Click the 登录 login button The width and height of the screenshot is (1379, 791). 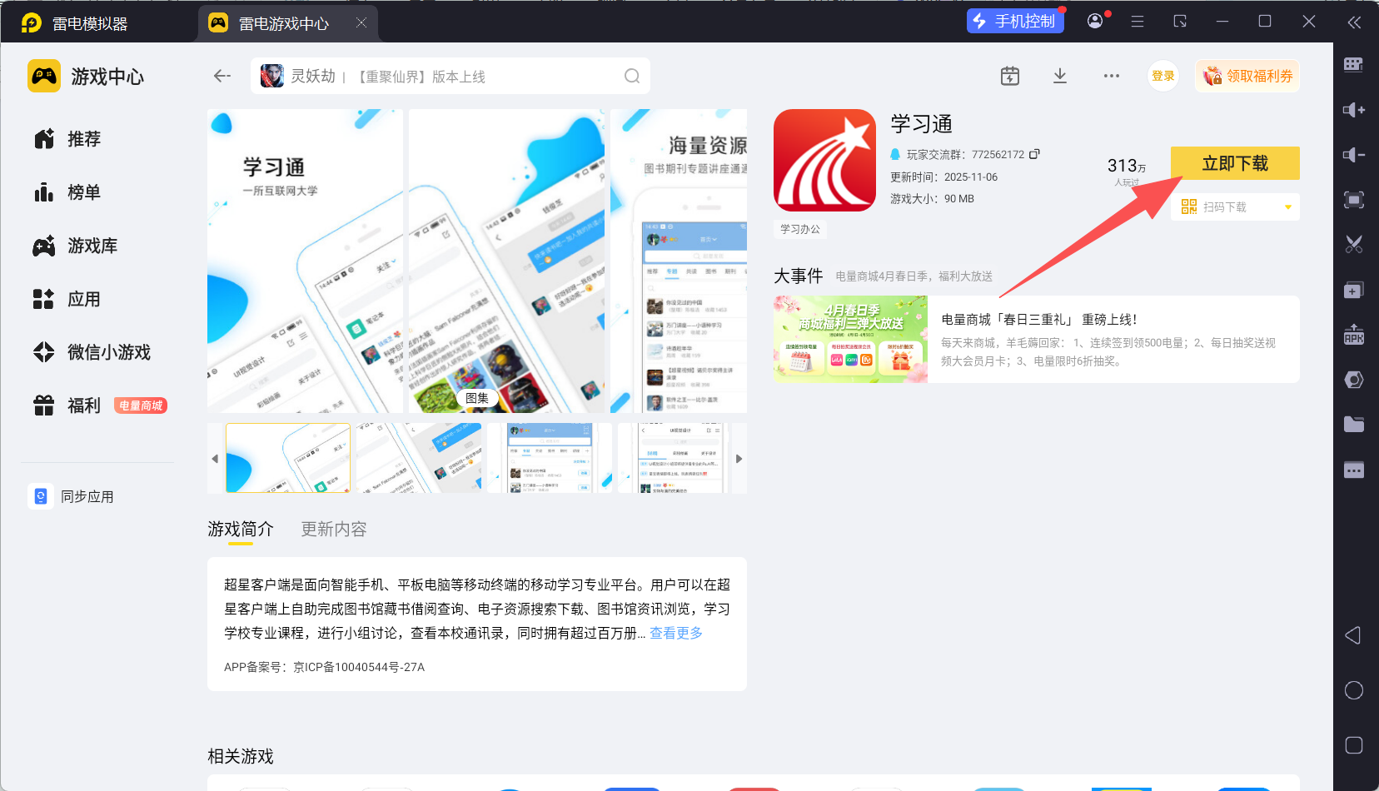click(x=1163, y=76)
